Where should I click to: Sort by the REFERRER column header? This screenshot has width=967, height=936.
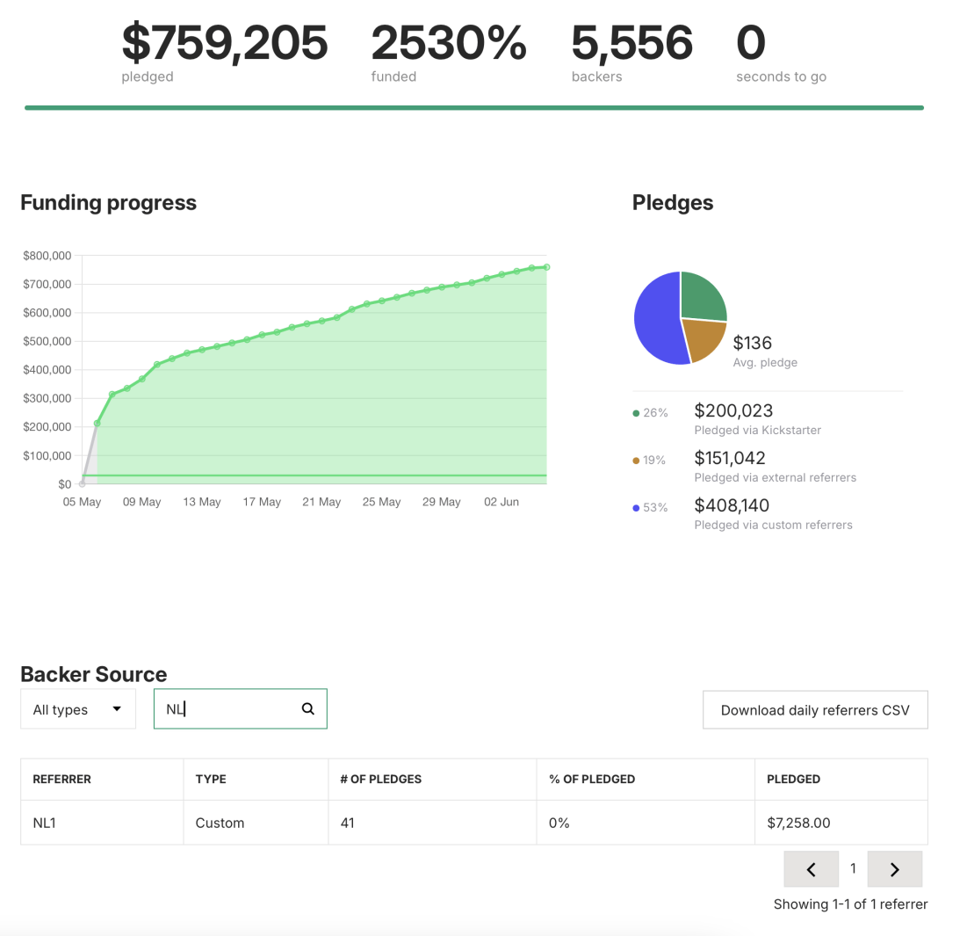pos(63,779)
